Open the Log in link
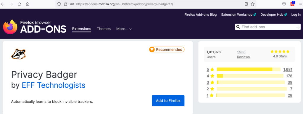 (296, 15)
